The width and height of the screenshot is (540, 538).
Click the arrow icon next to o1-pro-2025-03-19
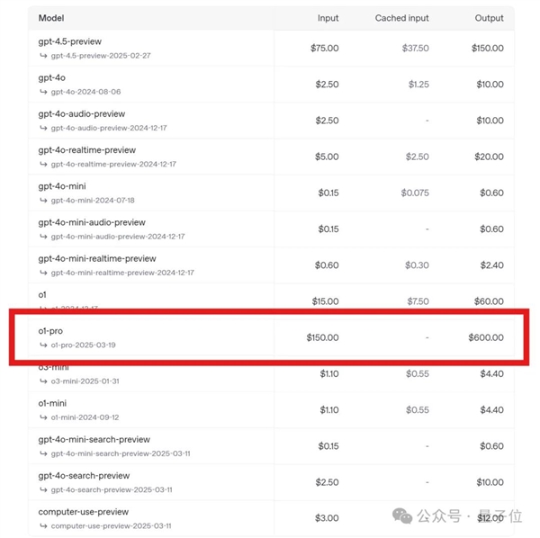43,345
